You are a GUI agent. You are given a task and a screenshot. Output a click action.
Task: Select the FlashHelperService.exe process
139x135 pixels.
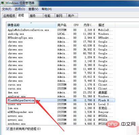tap(60, 100)
